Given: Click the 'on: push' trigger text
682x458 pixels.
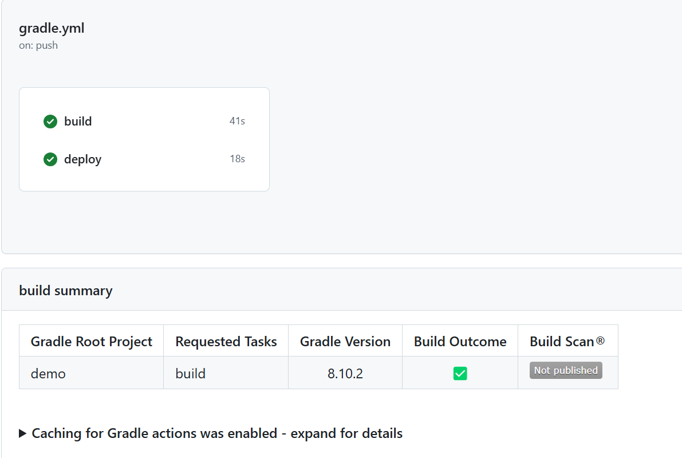Looking at the screenshot, I should point(38,45).
